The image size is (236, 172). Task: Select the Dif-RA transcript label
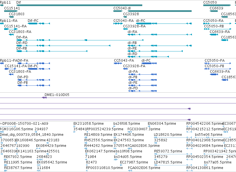tap(22, 37)
